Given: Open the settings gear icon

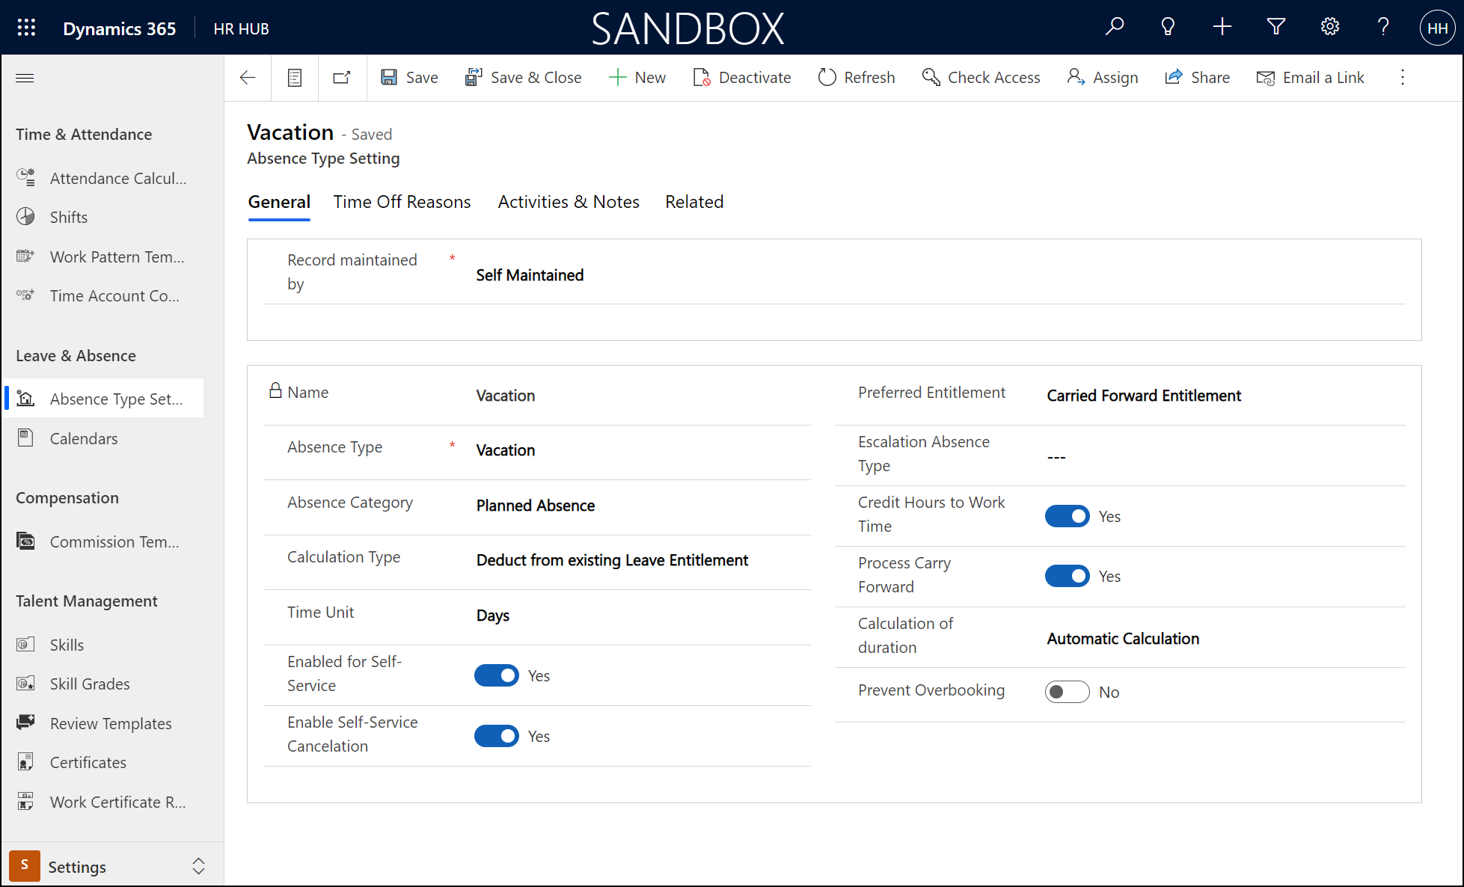Looking at the screenshot, I should pos(1329,27).
